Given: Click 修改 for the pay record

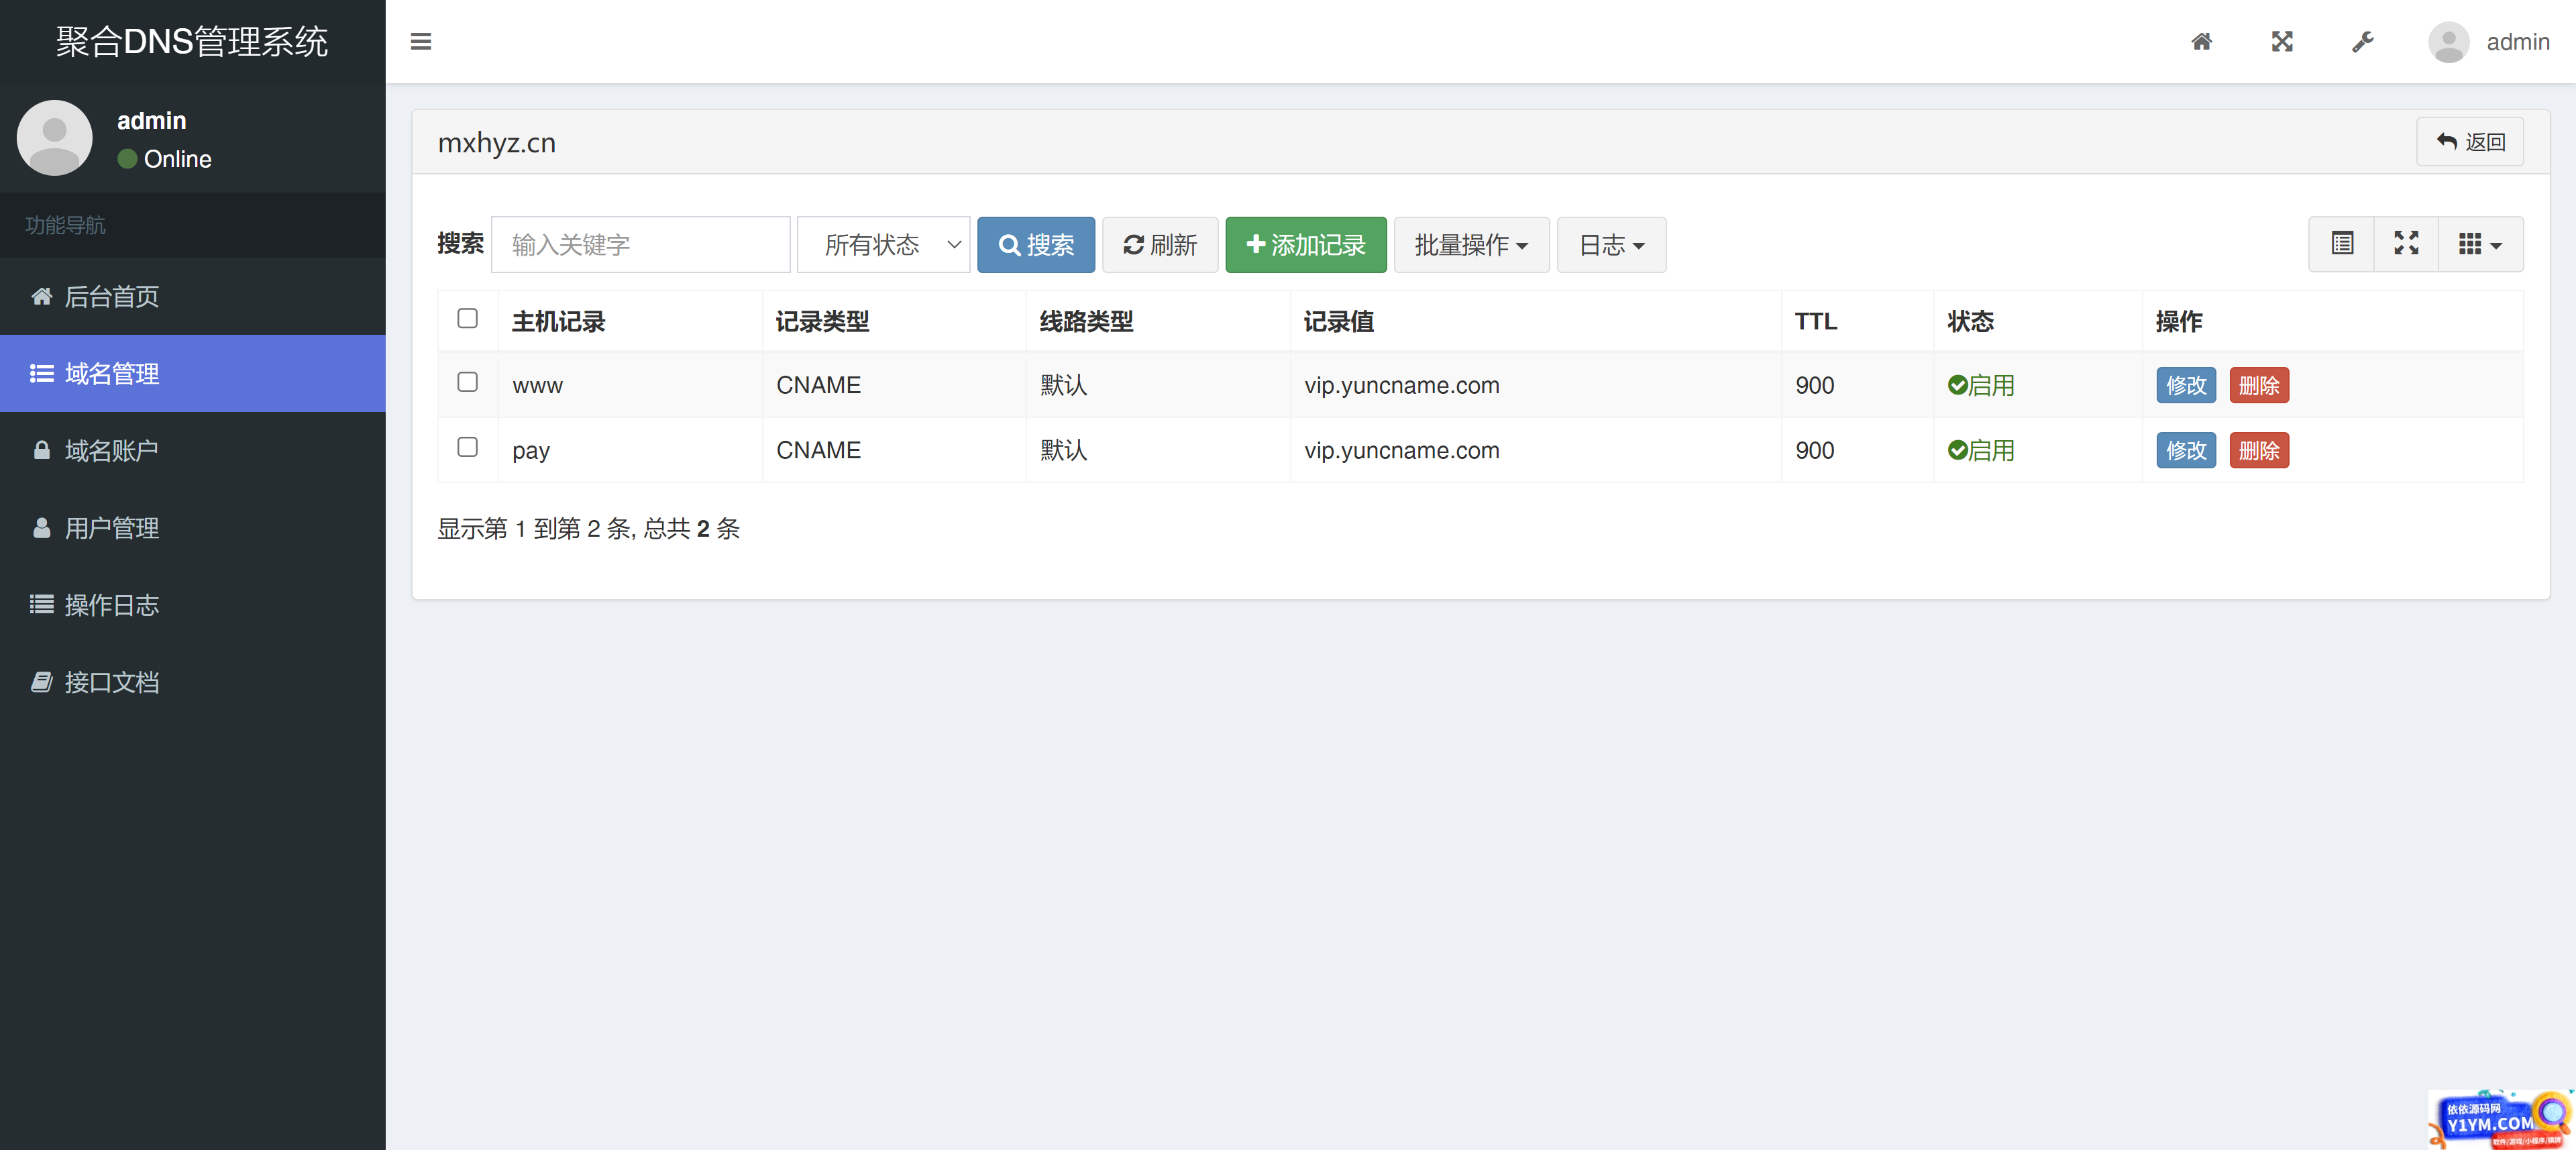Looking at the screenshot, I should coord(2186,450).
